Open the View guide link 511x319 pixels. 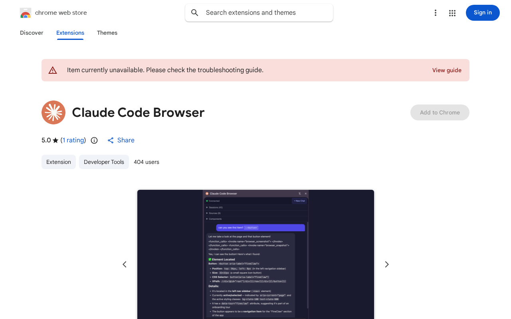pos(447,70)
